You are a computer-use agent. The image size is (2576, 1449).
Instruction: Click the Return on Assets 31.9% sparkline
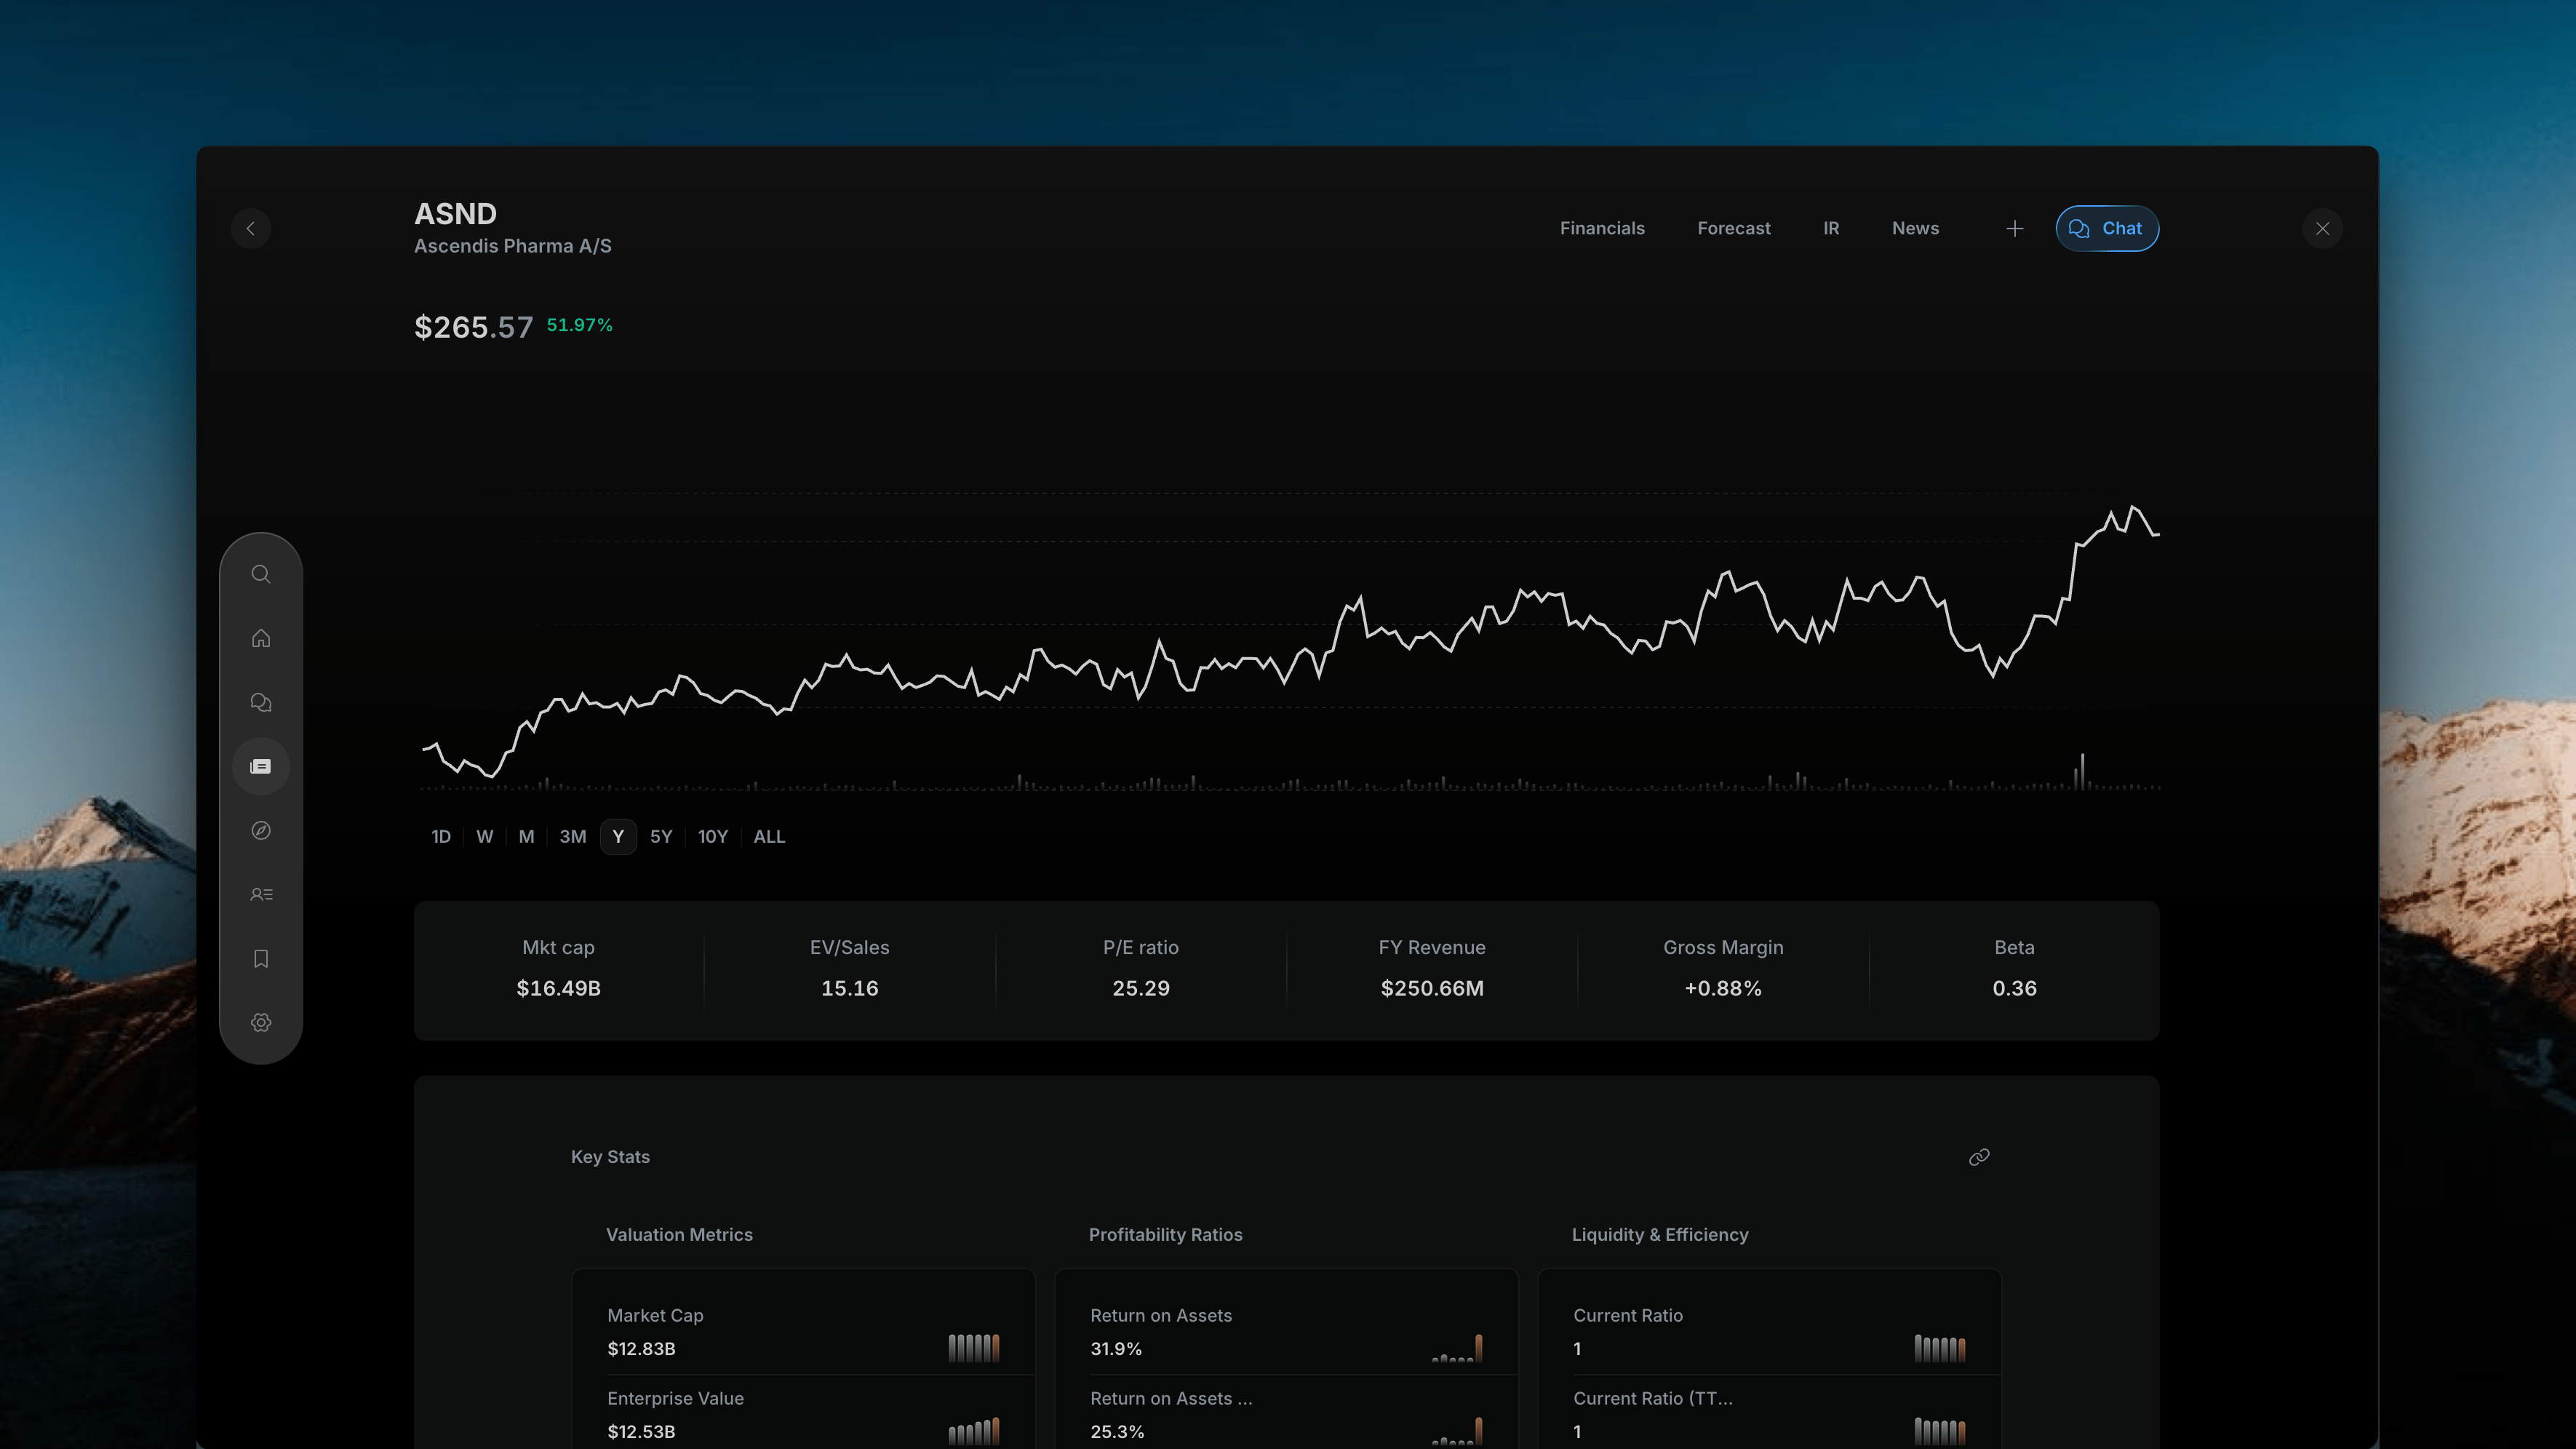point(1457,1348)
